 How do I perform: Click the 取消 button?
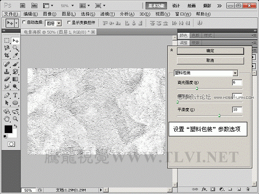[x=210, y=60]
